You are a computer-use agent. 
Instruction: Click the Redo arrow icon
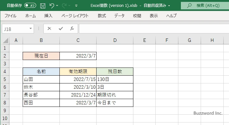coord(64,6)
